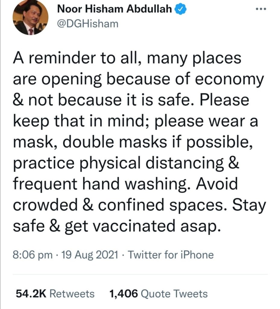This screenshot has width=280, height=309.
Task: View the 54.2K count of retweets
Action: tap(30, 293)
